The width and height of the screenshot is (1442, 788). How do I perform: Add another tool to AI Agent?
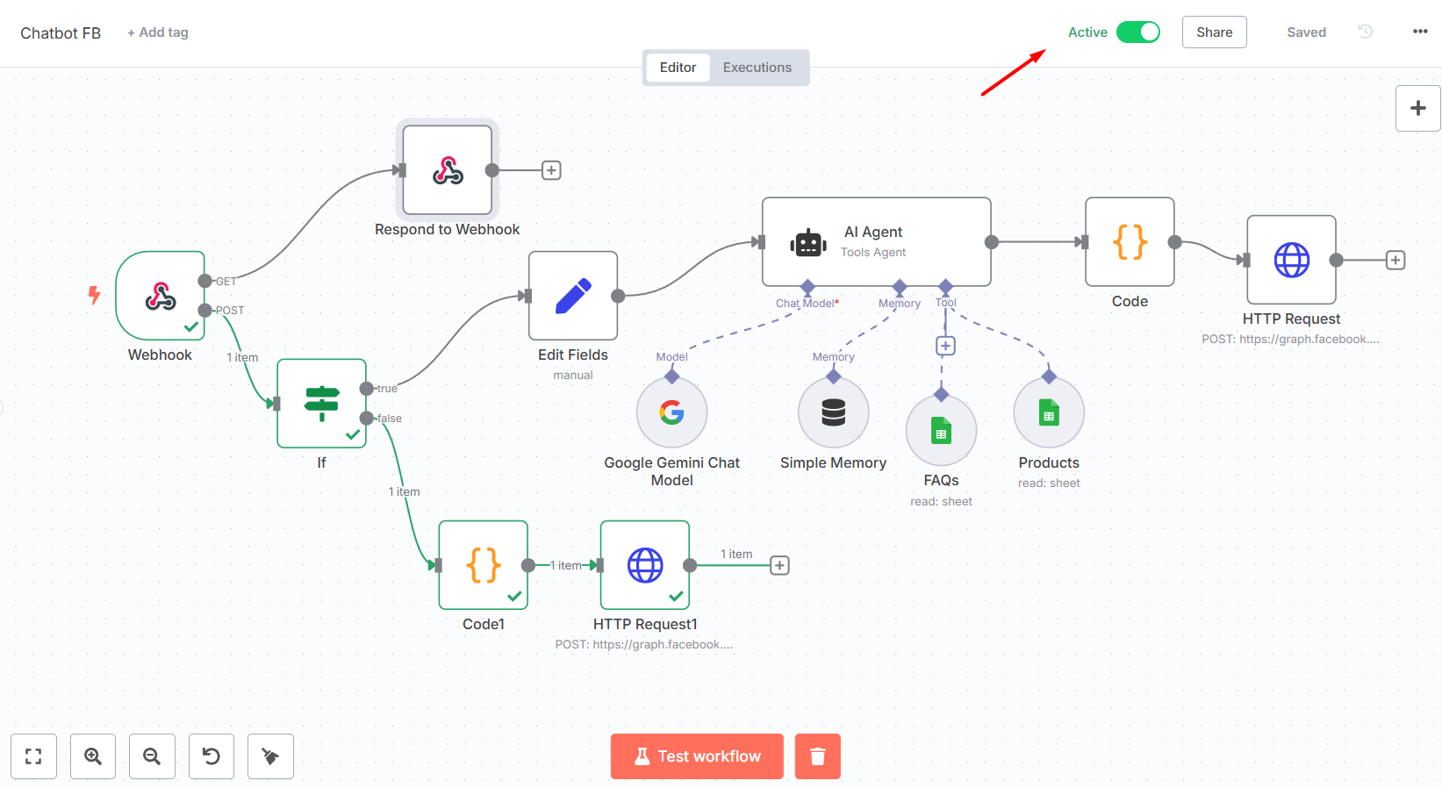pos(945,346)
